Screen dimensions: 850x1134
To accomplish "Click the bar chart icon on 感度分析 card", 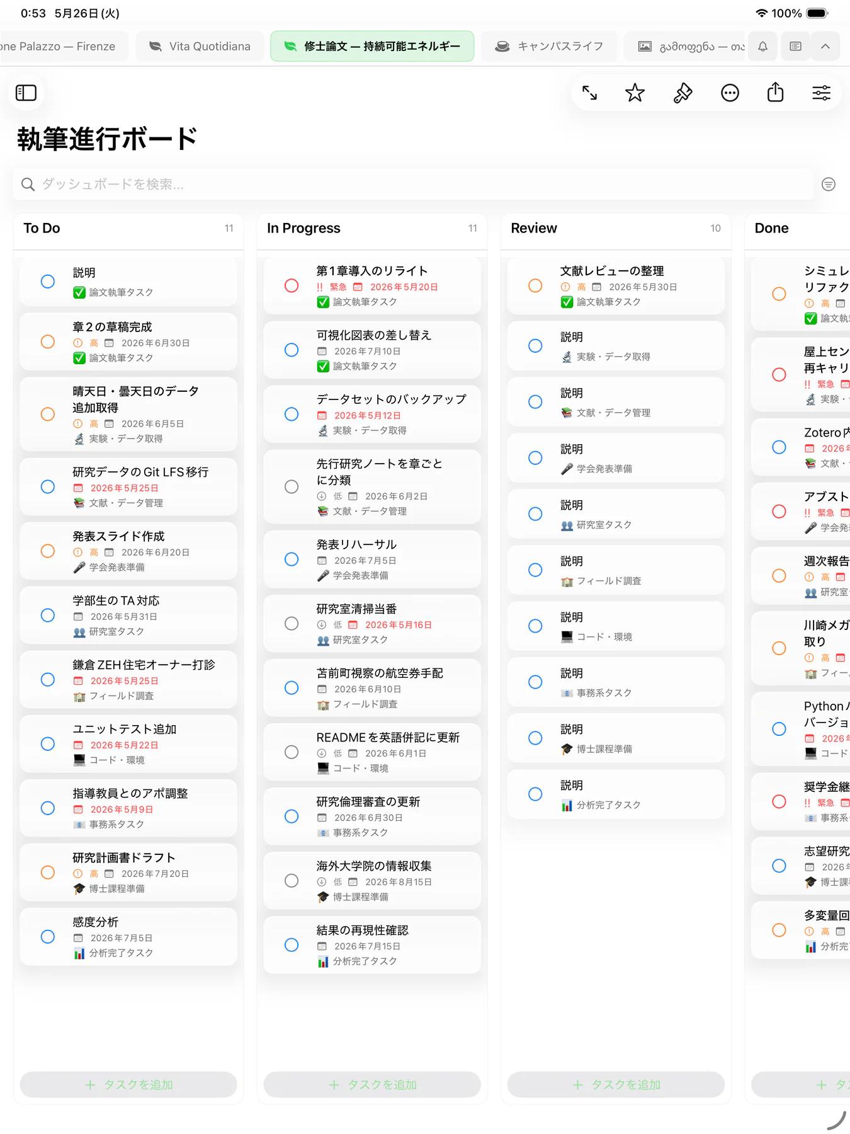I will (79, 953).
